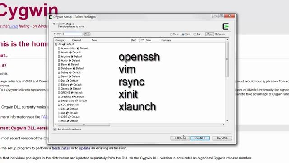Click the vertical scrollbar thumb in package list
Image resolution: width=289 pixels, height=163 pixels.
point(227,59)
